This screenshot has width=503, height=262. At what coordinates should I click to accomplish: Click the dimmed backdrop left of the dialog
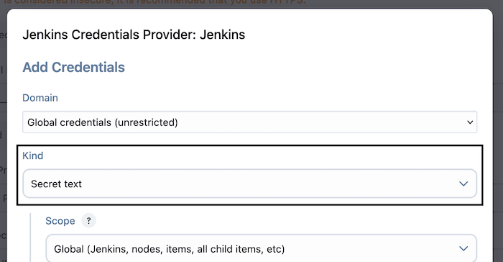[x=3, y=135]
